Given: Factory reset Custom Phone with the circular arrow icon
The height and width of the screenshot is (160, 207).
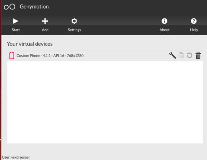Looking at the screenshot, I should tap(189, 55).
